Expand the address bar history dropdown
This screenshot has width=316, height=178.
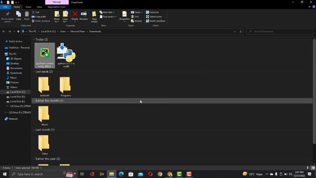click(x=235, y=32)
